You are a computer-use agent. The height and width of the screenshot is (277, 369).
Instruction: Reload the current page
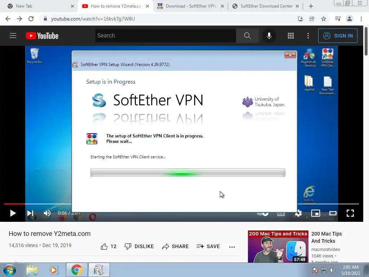[31, 19]
